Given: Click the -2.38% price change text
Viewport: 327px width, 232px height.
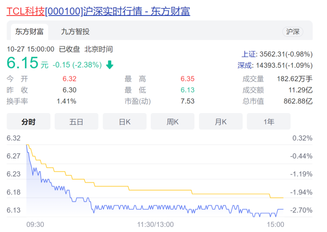Looking at the screenshot, I should click(89, 65).
